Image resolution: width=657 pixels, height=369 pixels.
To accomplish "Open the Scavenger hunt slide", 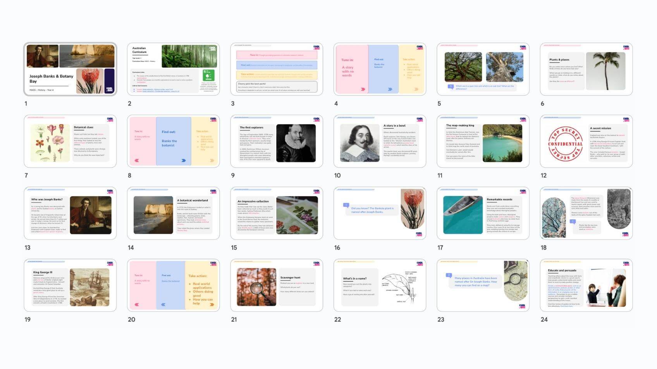I will coord(277,285).
